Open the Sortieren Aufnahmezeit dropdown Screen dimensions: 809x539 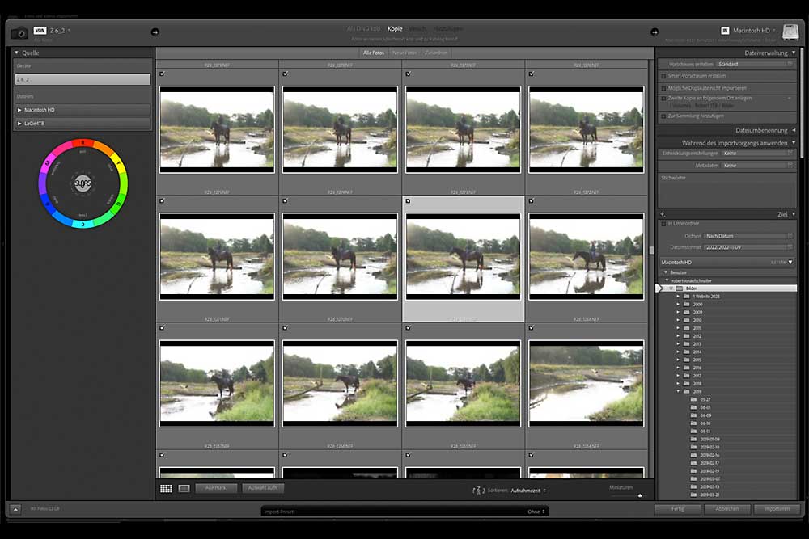pyautogui.click(x=528, y=491)
